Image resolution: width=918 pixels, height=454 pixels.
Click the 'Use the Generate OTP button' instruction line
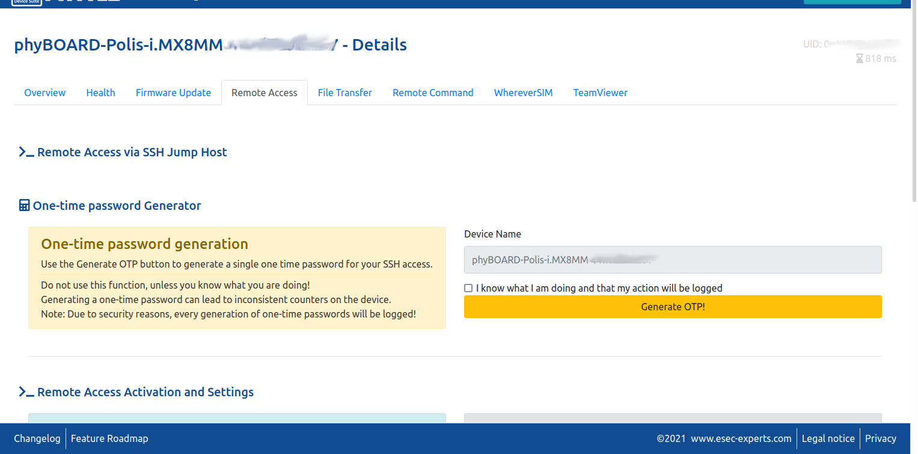tap(237, 264)
